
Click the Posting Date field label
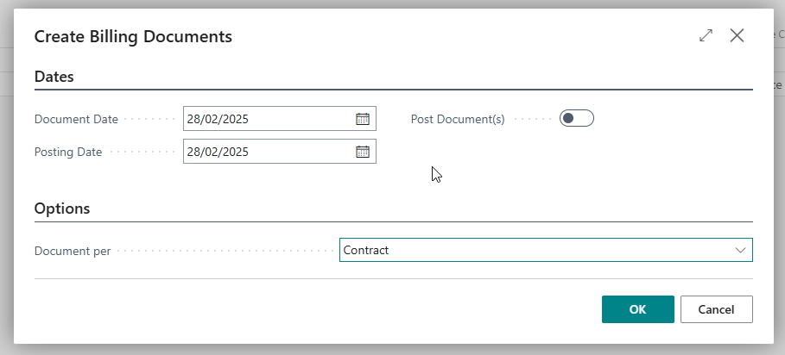click(68, 153)
